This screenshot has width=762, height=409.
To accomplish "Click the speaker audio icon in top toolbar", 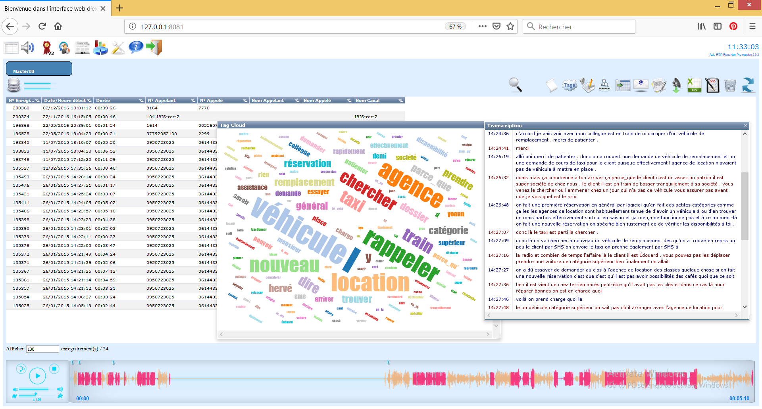I will tap(28, 48).
